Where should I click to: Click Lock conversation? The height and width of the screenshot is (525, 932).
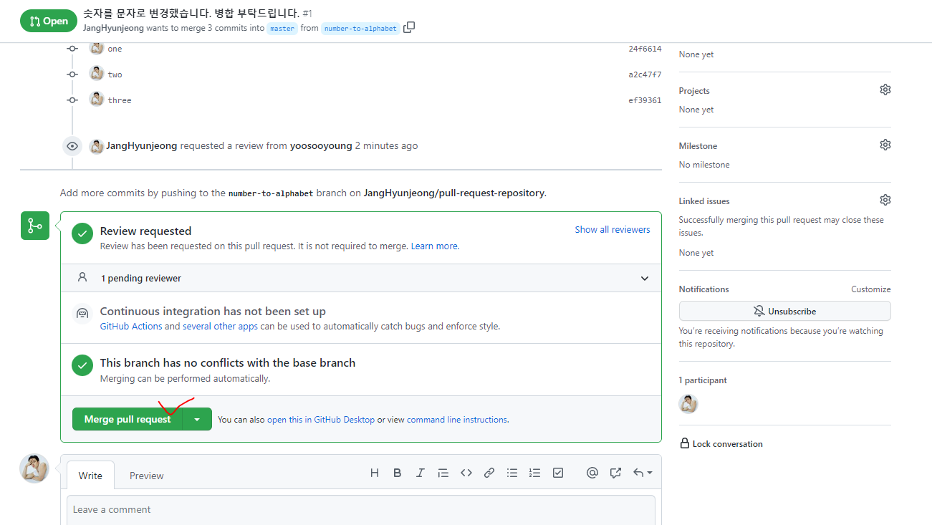click(x=721, y=444)
